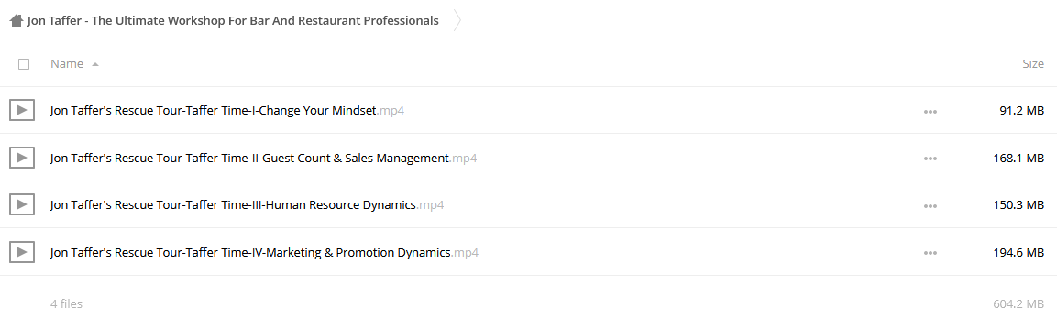
Task: Open Taffer Time-II-Guest Count & Sales Management.mp4
Action: click(264, 159)
